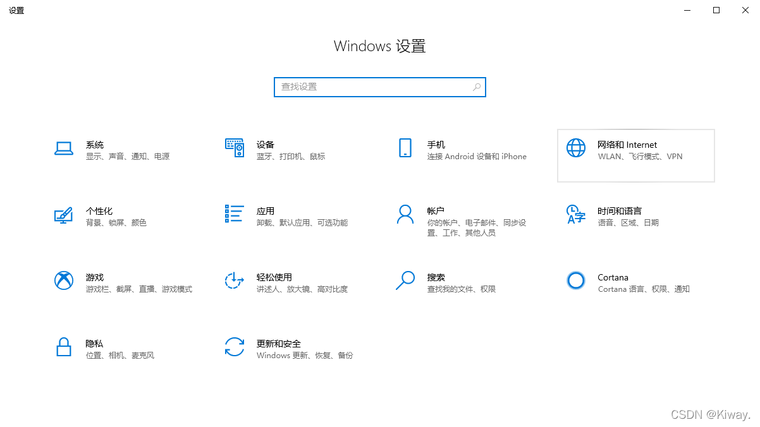Click description 连接 Android 设备和 iPhone
Screen dimensions: 760x427
[477, 157]
